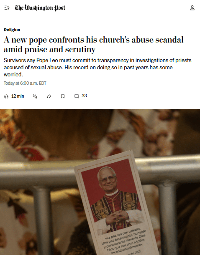Image resolution: width=200 pixels, height=255 pixels.
Task: Open the user account profile icon
Action: [x=192, y=8]
